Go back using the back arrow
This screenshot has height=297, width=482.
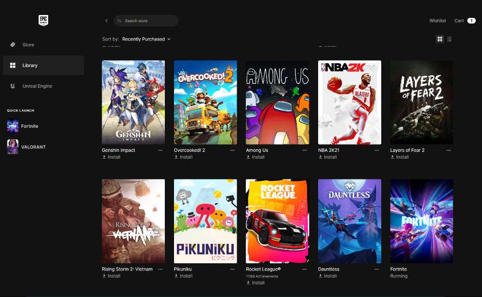107,21
